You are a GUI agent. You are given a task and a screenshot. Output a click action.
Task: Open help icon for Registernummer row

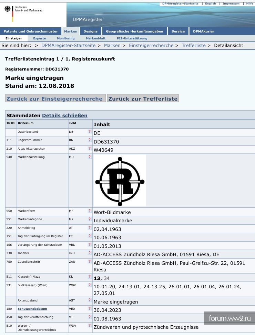[90, 140]
